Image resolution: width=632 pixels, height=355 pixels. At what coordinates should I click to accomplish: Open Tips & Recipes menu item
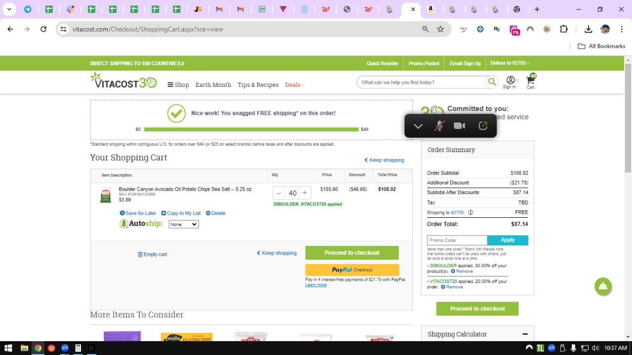click(258, 85)
